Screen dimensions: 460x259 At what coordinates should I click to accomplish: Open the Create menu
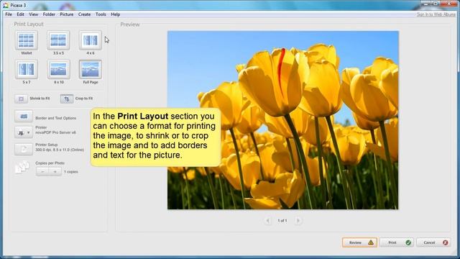tap(85, 14)
